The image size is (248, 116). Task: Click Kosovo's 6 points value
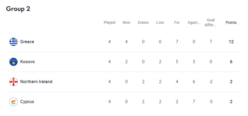tap(231, 62)
